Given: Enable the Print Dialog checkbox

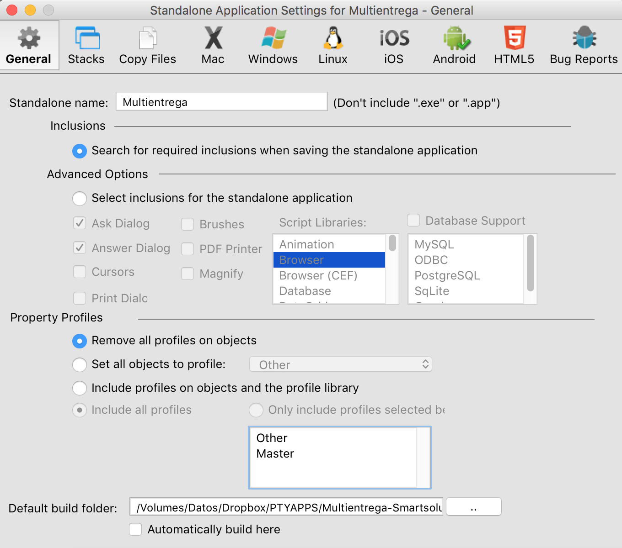Looking at the screenshot, I should click(80, 298).
